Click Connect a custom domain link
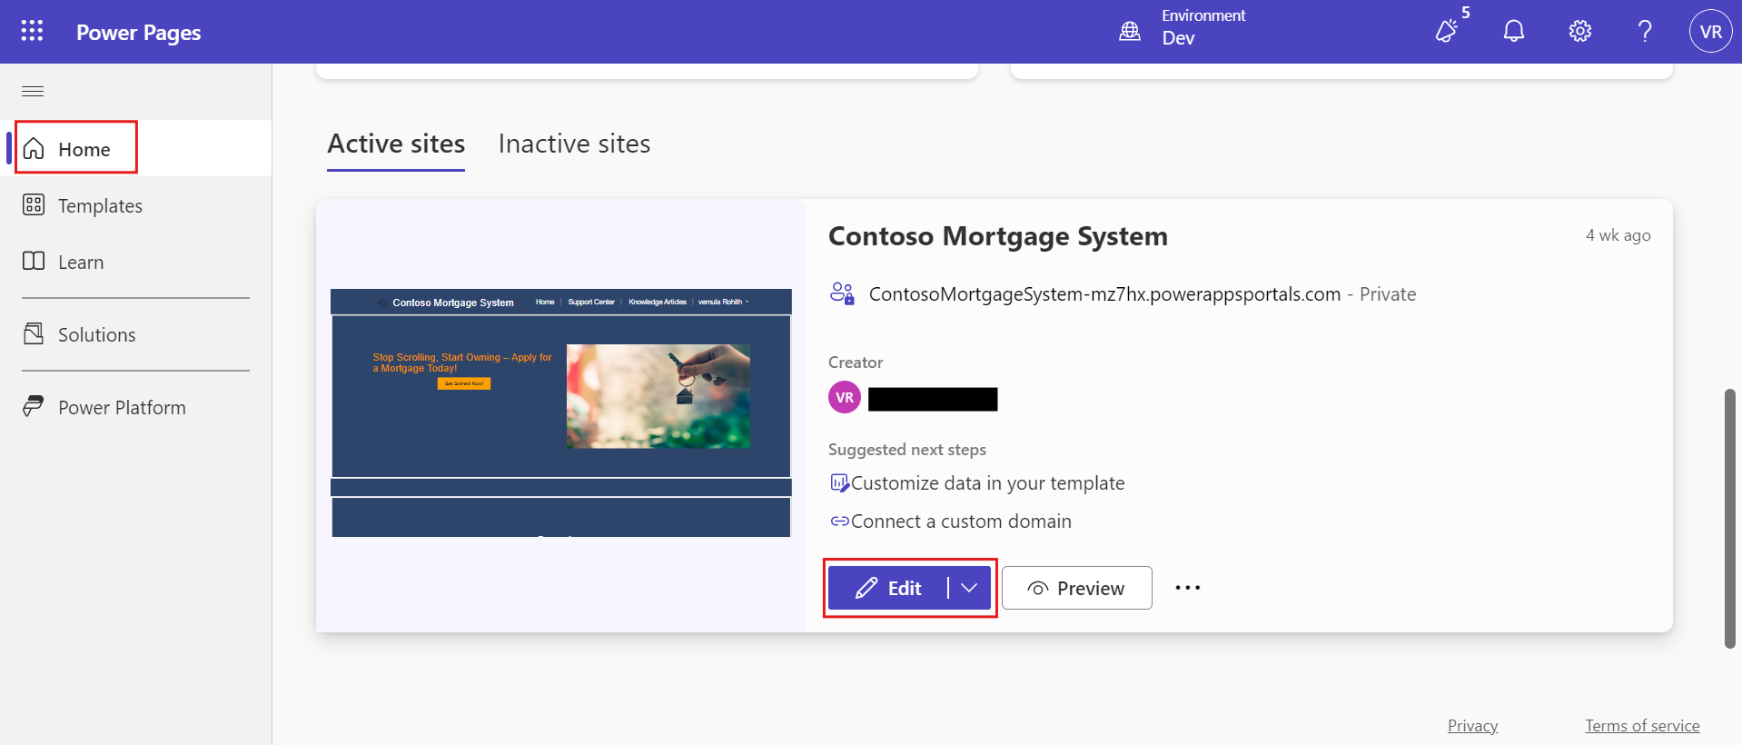 [x=960, y=521]
